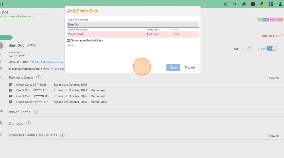Select the MIG filter tag
Screen dimensions: 284x158
[272, 20]
